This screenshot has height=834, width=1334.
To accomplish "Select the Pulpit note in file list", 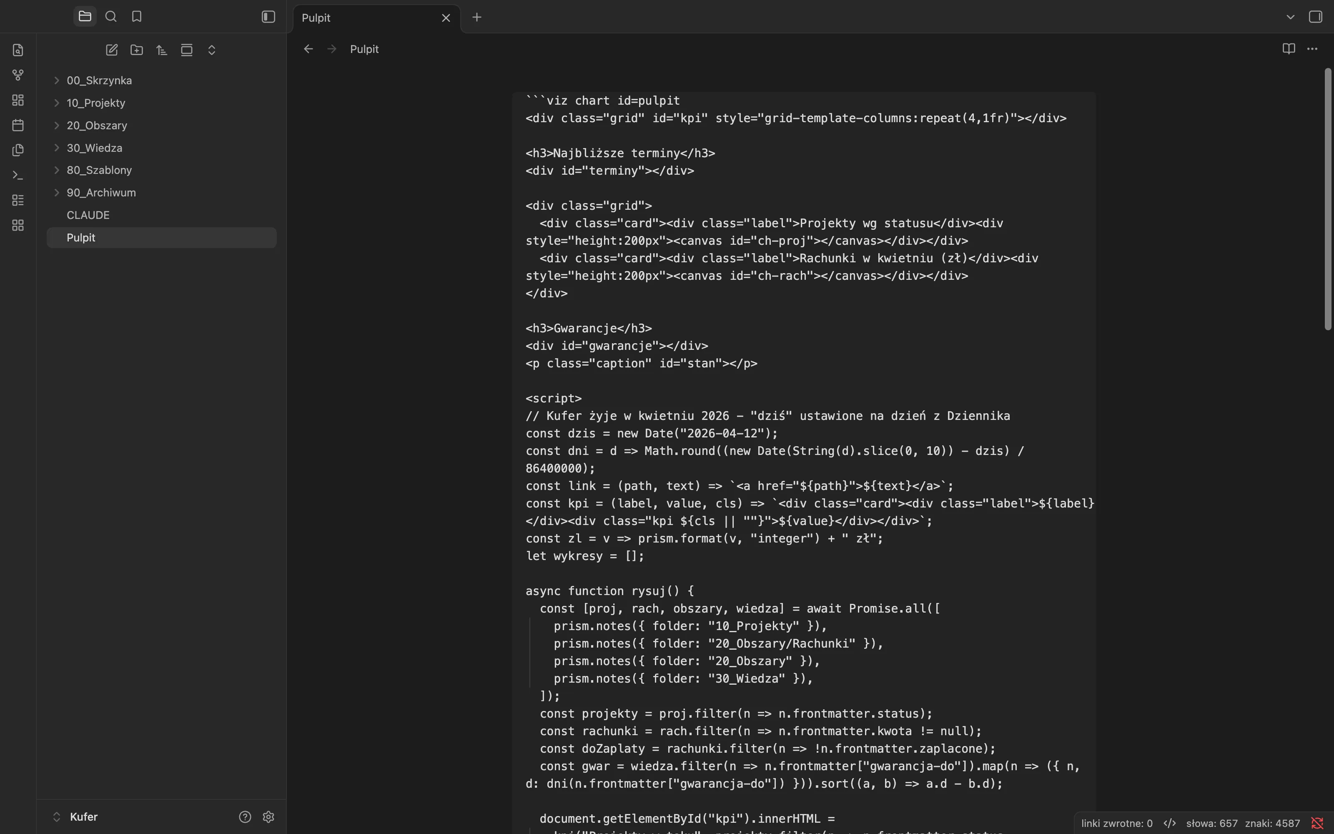I will (161, 238).
